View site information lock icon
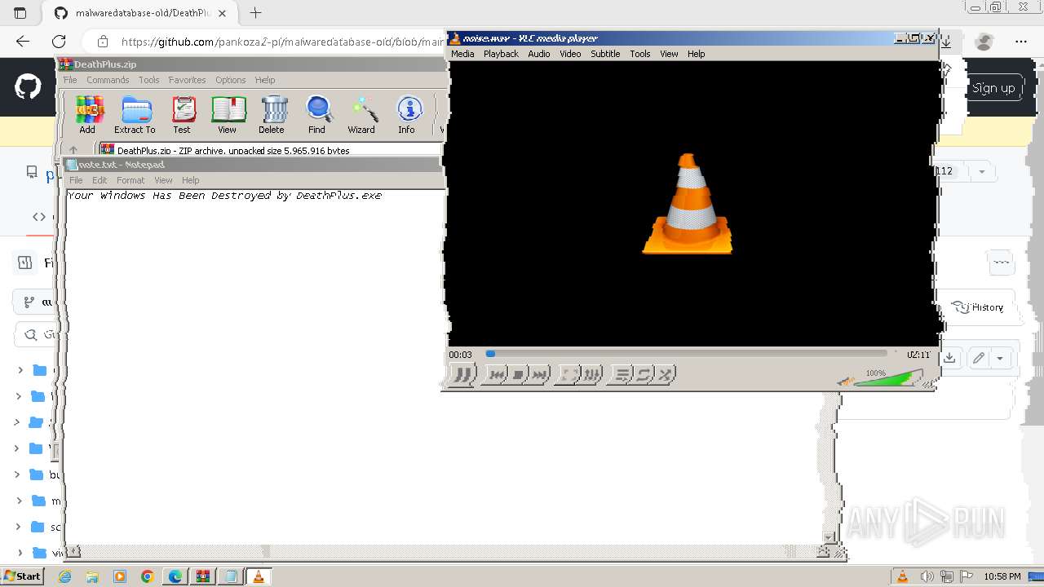This screenshot has width=1044, height=587. [x=102, y=42]
